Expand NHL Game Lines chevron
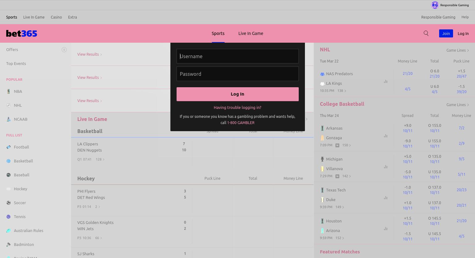This screenshot has height=258, width=475. tap(468, 50)
